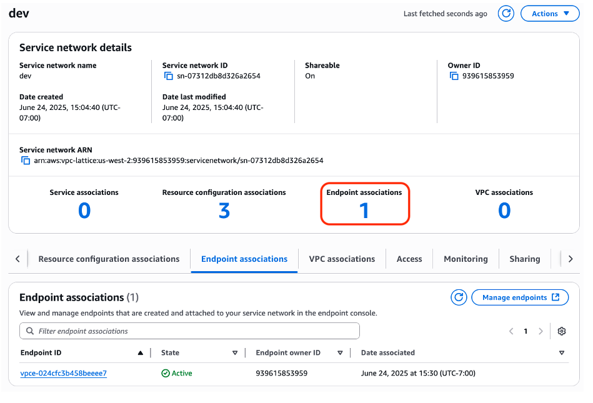Open table preferences gear icon

tap(562, 332)
